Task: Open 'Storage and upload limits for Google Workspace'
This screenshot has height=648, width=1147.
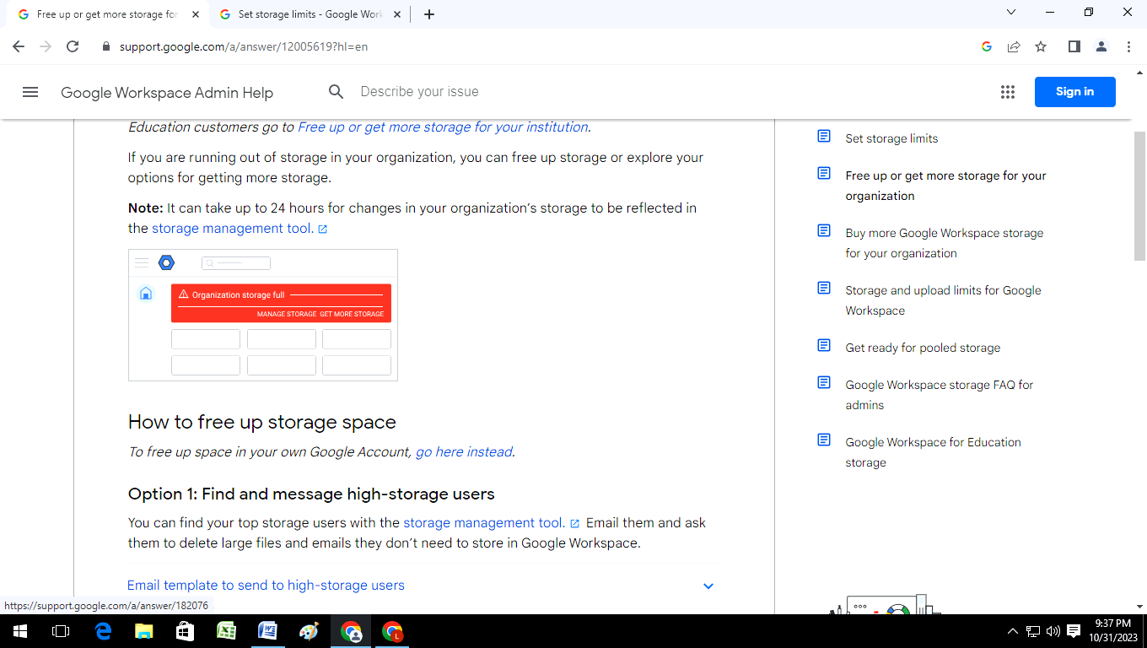Action: [x=943, y=300]
